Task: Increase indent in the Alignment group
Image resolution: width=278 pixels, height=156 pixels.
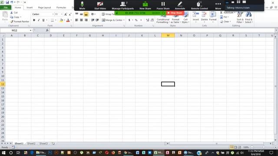Action: [x=97, y=20]
